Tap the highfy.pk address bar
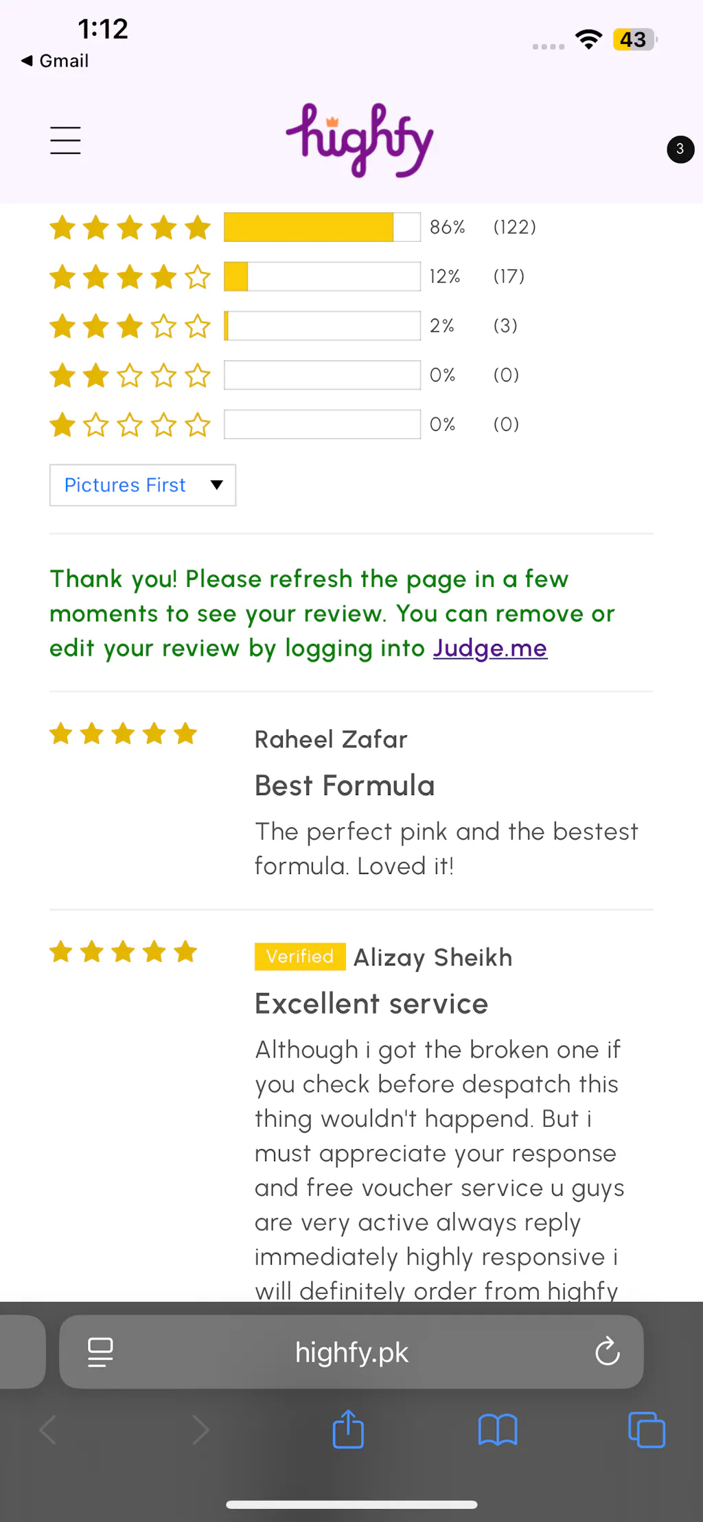This screenshot has width=703, height=1522. coord(351,1352)
